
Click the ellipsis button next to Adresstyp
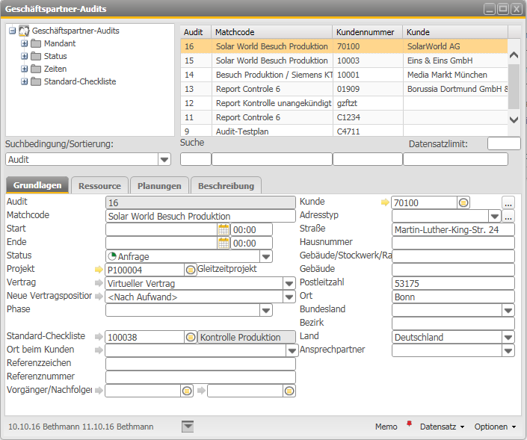508,217
